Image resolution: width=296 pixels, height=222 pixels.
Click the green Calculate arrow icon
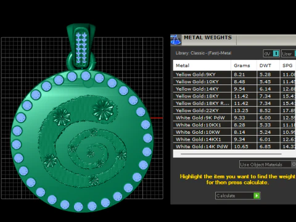click(257, 195)
